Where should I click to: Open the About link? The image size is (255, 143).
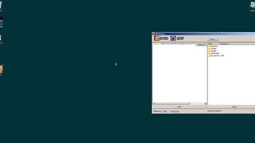tap(165, 111)
